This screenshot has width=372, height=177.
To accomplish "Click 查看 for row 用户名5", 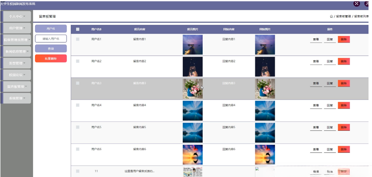I will (316, 127).
